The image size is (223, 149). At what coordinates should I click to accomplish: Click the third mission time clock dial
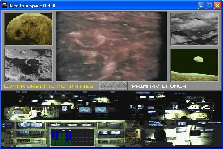117,85
